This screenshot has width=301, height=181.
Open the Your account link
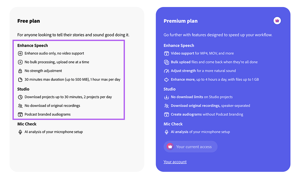[x=175, y=162]
